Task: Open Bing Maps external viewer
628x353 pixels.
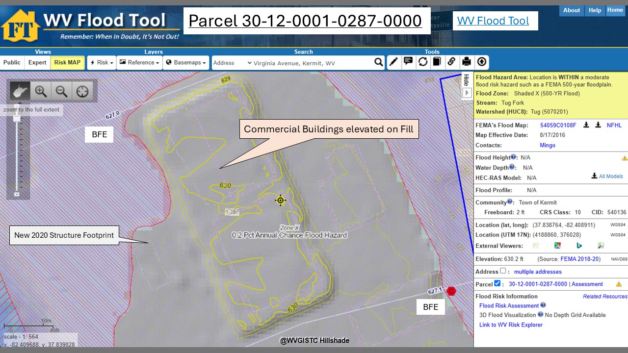Action: click(579, 246)
